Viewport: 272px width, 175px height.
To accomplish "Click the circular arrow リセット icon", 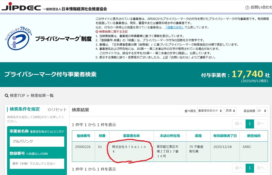I will pos(50,109).
